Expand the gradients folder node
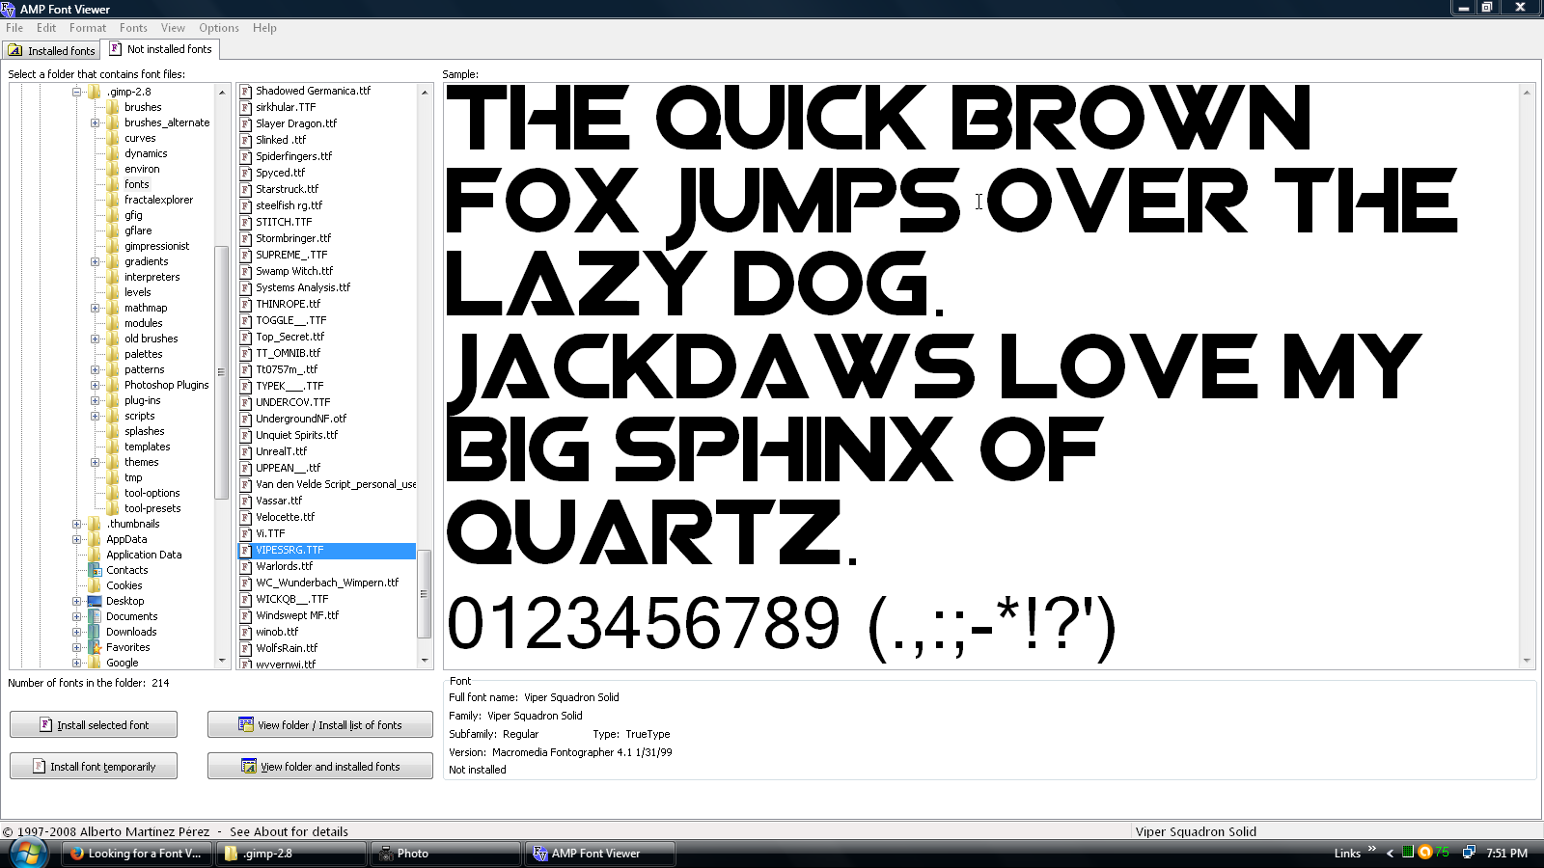The width and height of the screenshot is (1544, 868). pyautogui.click(x=95, y=261)
